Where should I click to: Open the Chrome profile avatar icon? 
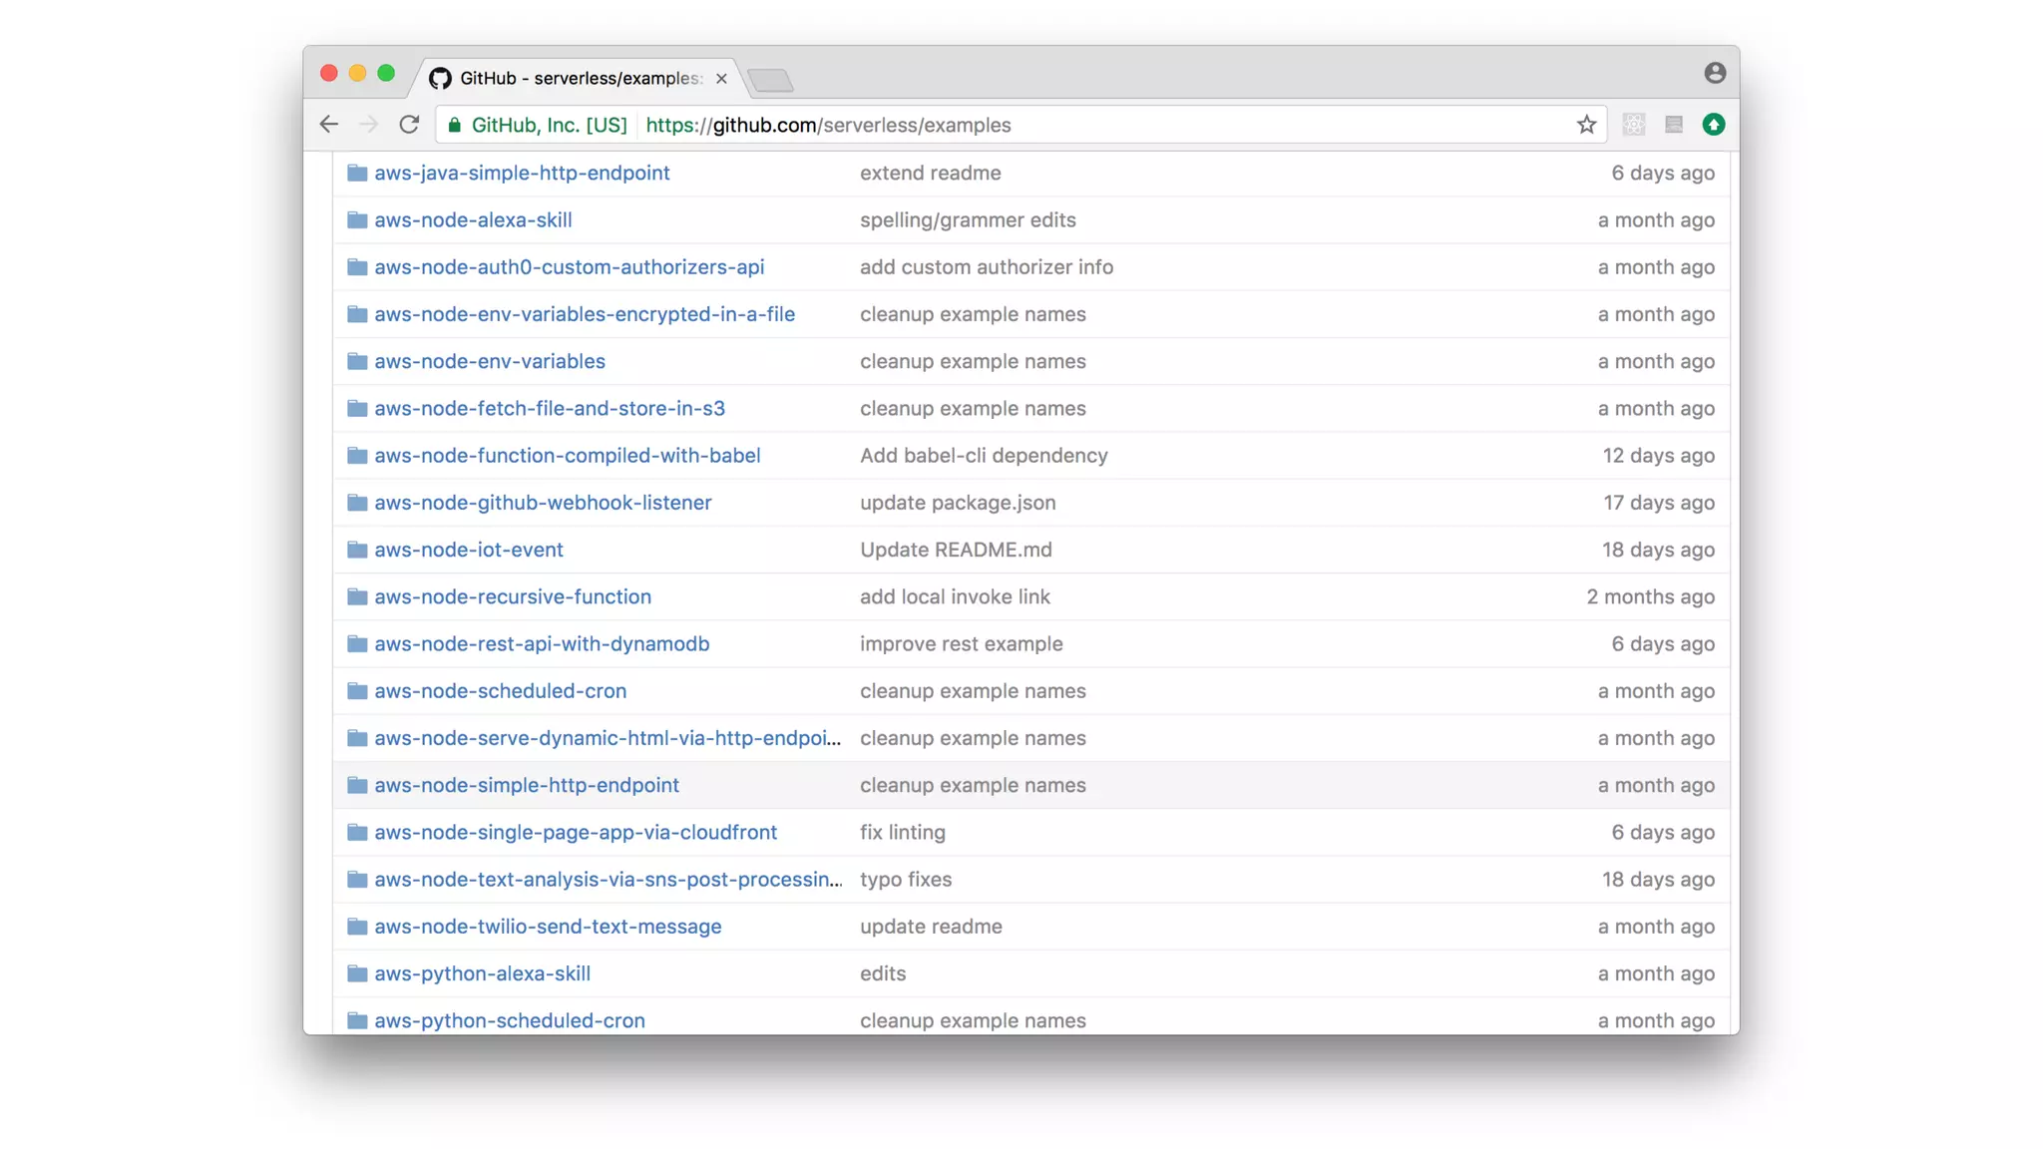[x=1714, y=73]
